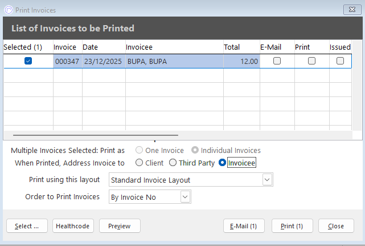The height and width of the screenshot is (246, 365).
Task: Open the Order to Print Invoices dropdown
Action: click(x=184, y=197)
